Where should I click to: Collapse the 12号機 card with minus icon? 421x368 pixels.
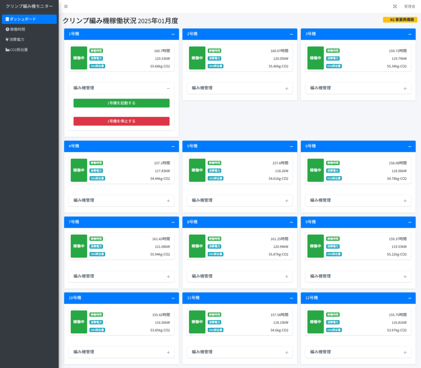tap(409, 298)
